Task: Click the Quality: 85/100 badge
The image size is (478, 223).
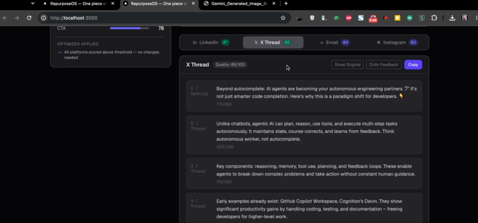Action: 230,64
